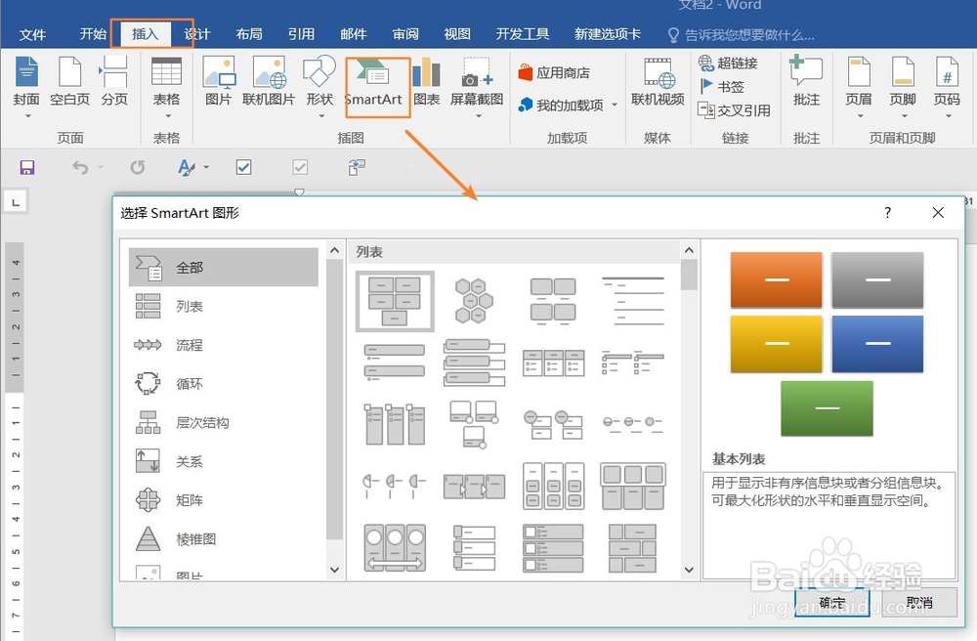Viewport: 977px width, 641px height.
Task: Switch to the 邮件 mailings tab
Action: pyautogui.click(x=354, y=34)
